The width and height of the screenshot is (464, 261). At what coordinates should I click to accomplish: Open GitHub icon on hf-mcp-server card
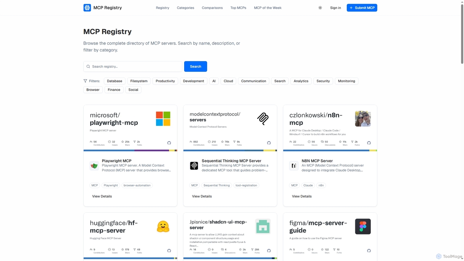click(169, 250)
